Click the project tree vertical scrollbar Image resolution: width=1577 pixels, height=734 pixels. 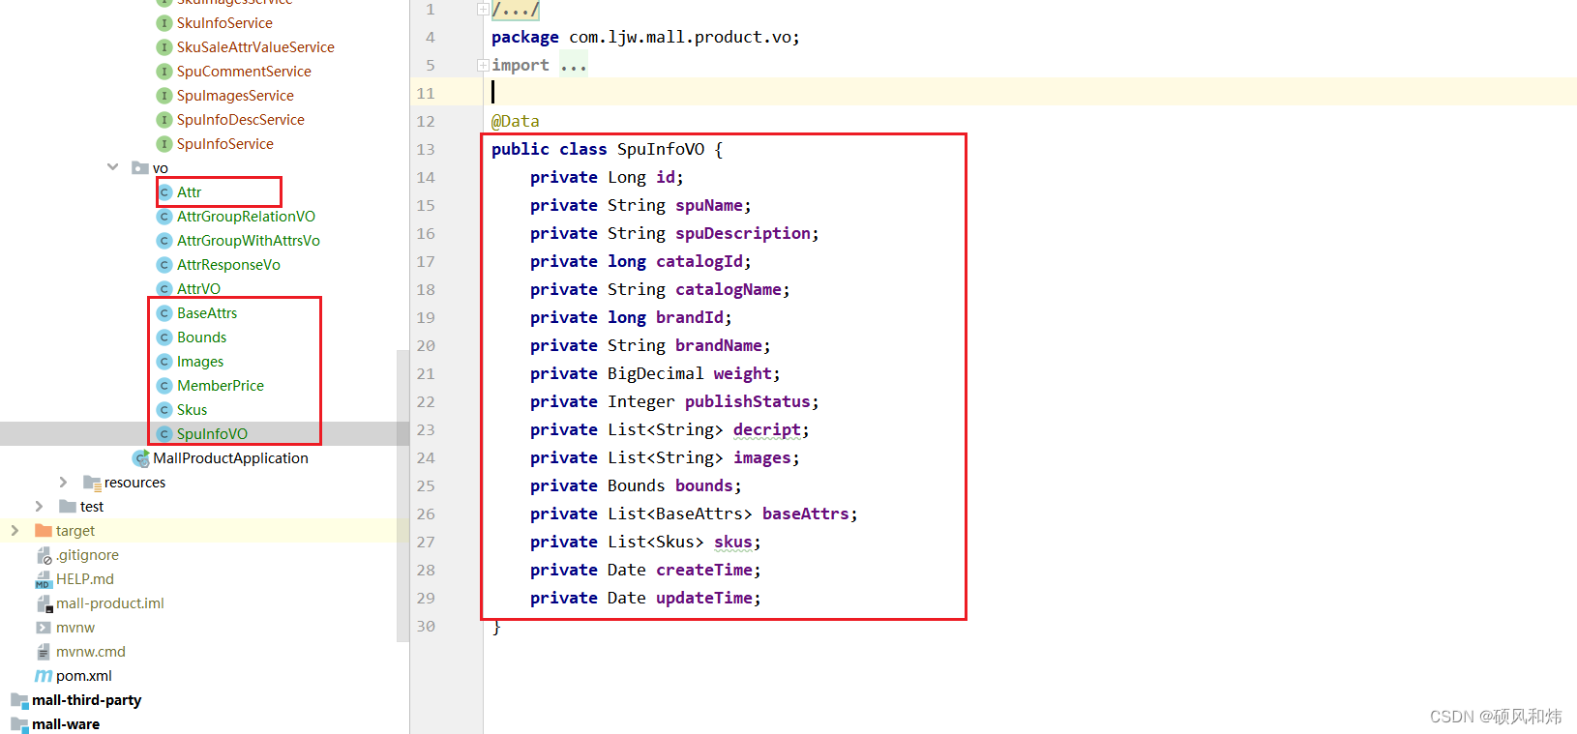click(x=402, y=495)
